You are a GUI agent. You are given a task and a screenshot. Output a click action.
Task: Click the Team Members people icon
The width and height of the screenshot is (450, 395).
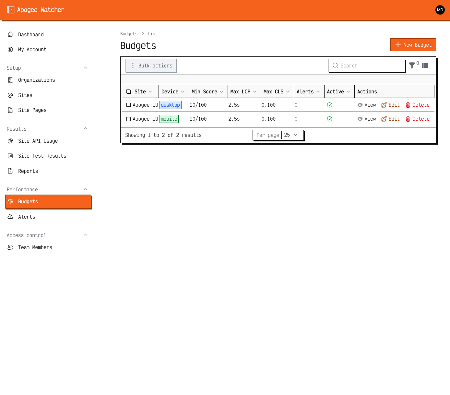pyautogui.click(x=10, y=247)
